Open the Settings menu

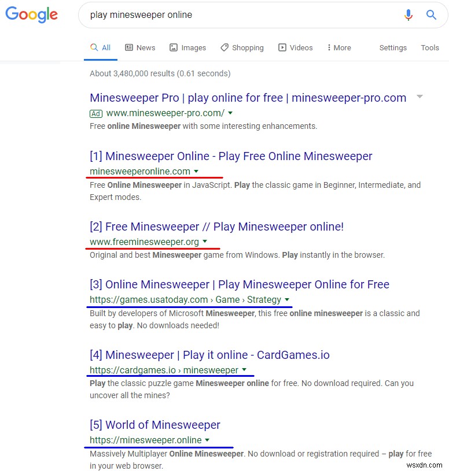(x=393, y=47)
